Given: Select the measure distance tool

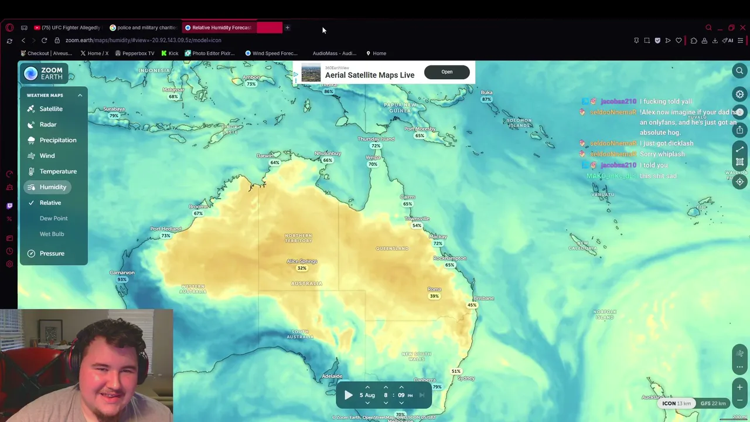Looking at the screenshot, I should pos(739,149).
